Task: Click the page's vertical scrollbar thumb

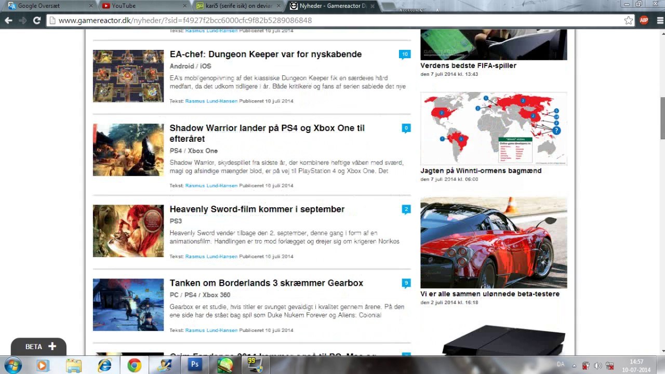Action: point(662,118)
